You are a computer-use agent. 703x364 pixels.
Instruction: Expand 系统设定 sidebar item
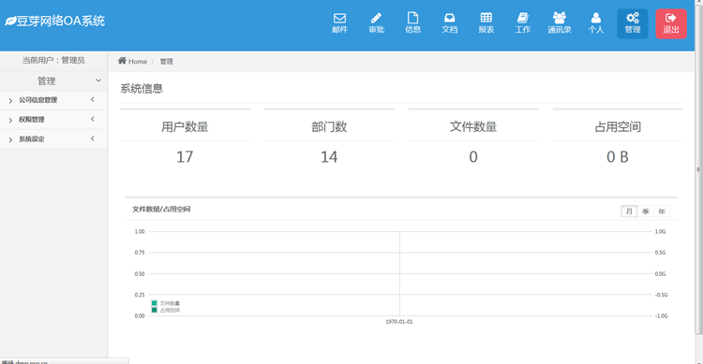pyautogui.click(x=53, y=139)
